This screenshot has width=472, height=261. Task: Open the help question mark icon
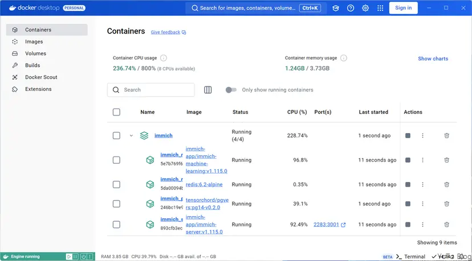click(351, 8)
